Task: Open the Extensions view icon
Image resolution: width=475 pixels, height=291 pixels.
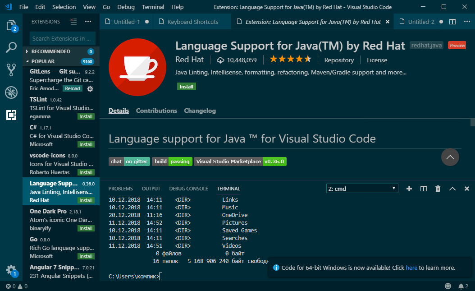Action: pyautogui.click(x=11, y=115)
